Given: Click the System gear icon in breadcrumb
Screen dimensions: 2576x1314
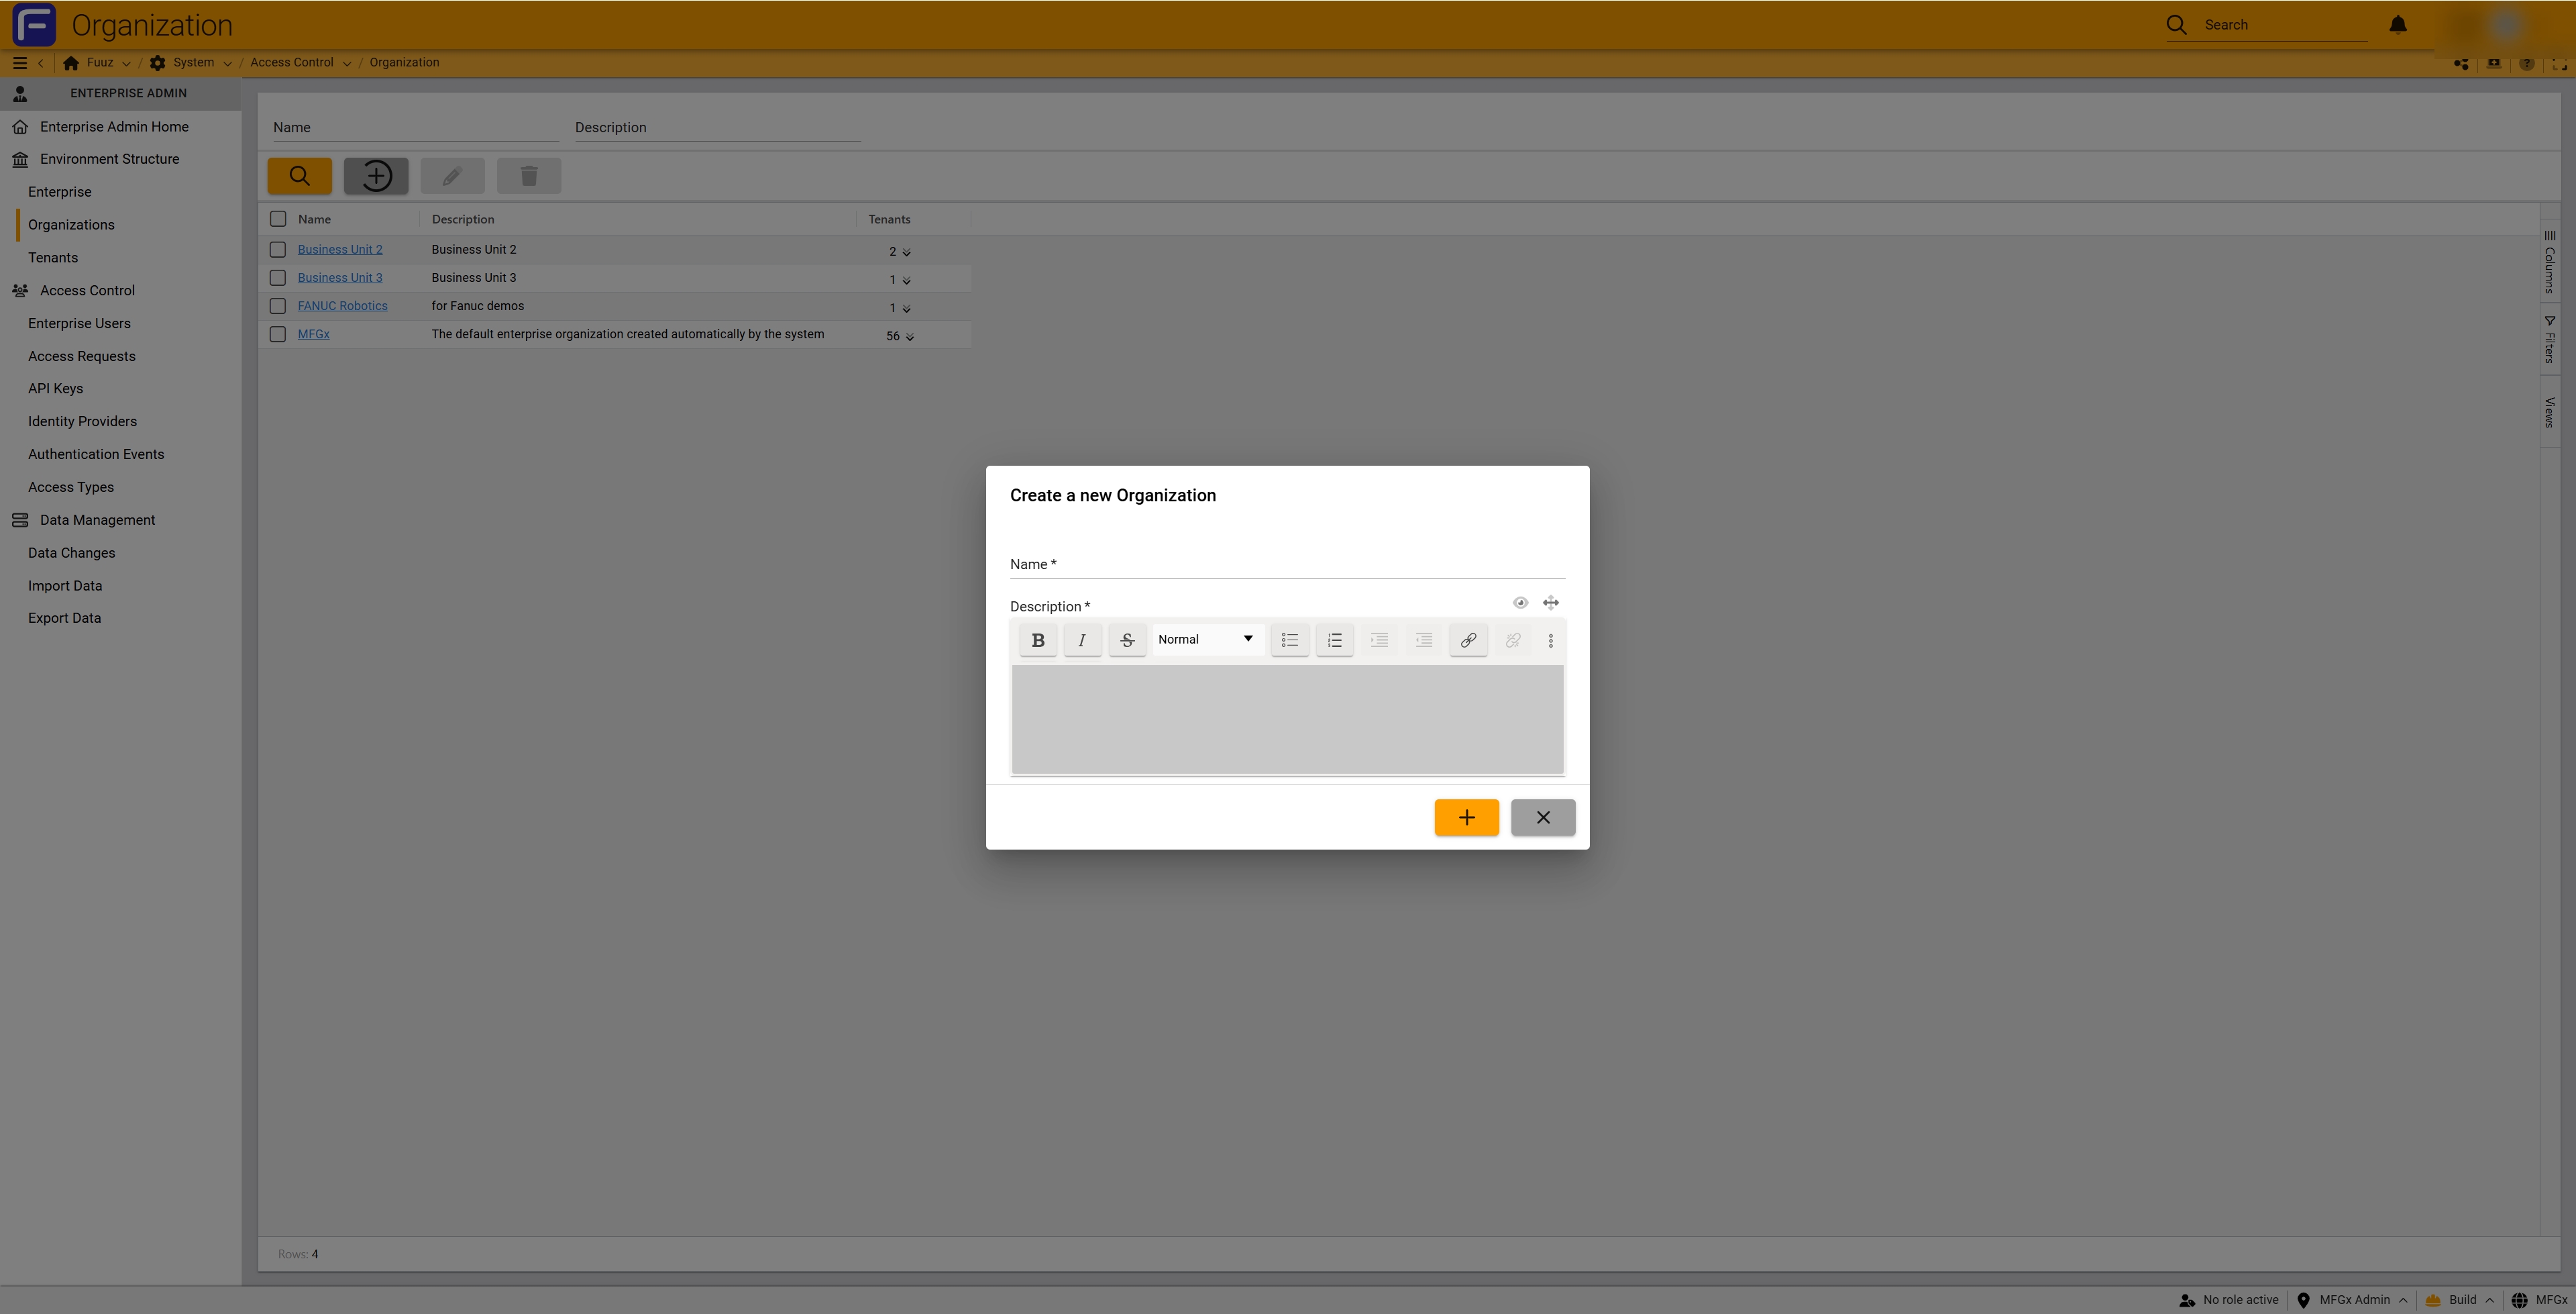Looking at the screenshot, I should click(157, 62).
